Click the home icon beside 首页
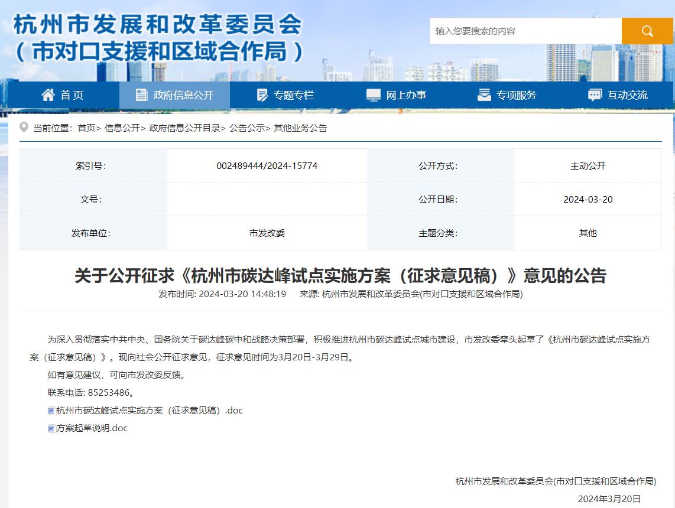 (48, 95)
